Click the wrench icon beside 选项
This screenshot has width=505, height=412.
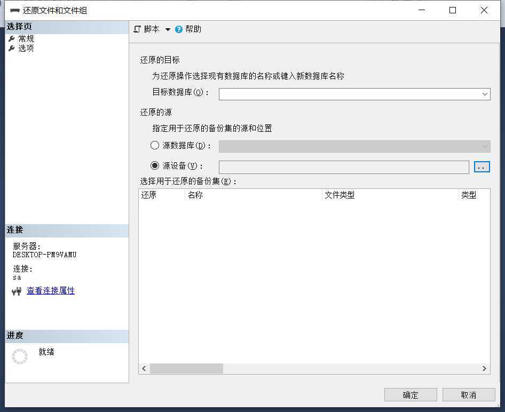tap(12, 48)
